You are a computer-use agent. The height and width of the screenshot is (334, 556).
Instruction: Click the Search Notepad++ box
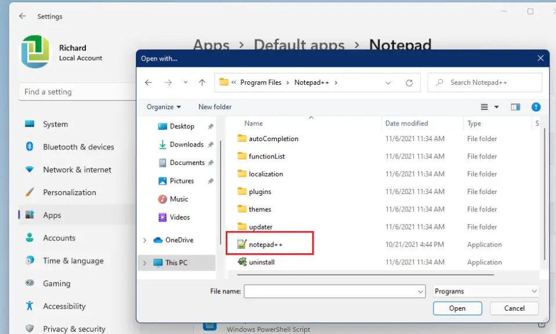pyautogui.click(x=485, y=82)
